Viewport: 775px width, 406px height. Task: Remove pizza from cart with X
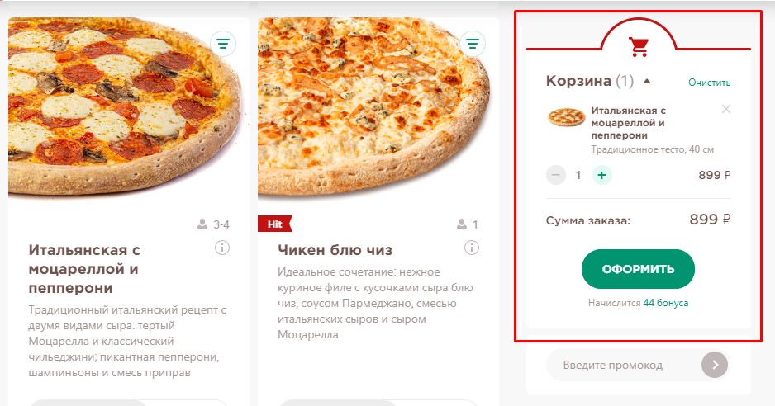tap(725, 109)
